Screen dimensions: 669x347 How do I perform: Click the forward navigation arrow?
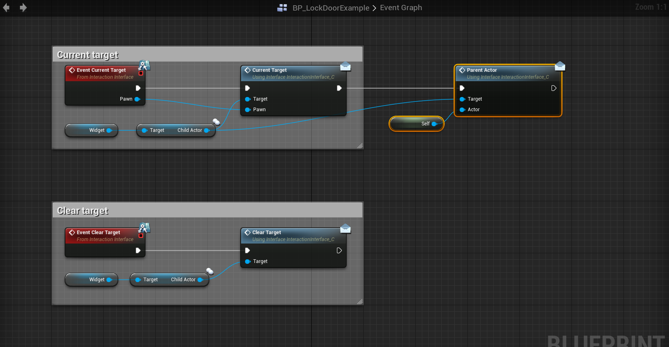tap(23, 8)
